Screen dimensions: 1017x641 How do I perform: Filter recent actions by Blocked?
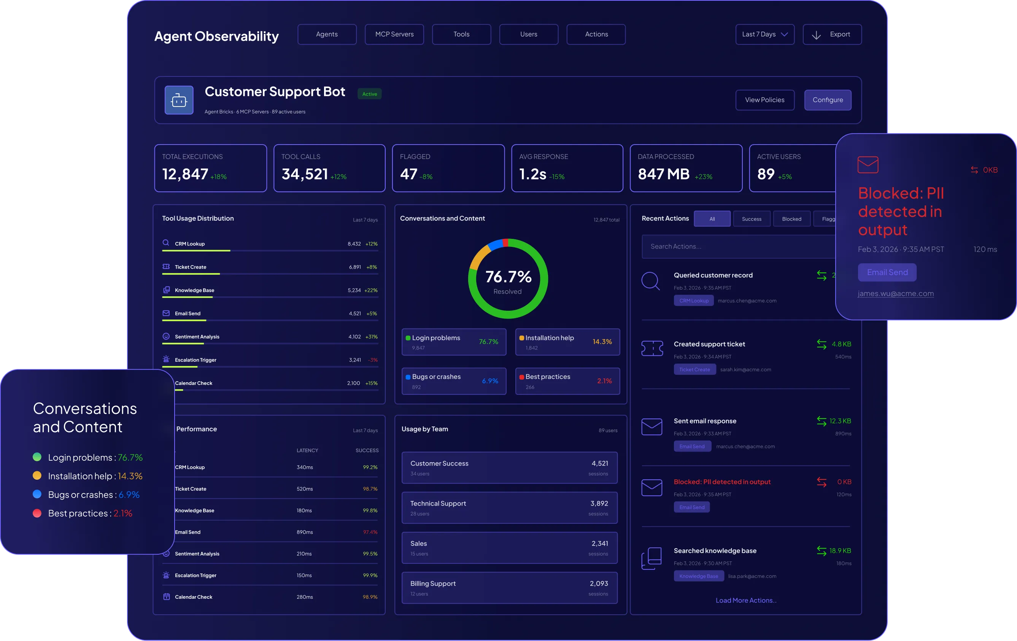tap(791, 219)
